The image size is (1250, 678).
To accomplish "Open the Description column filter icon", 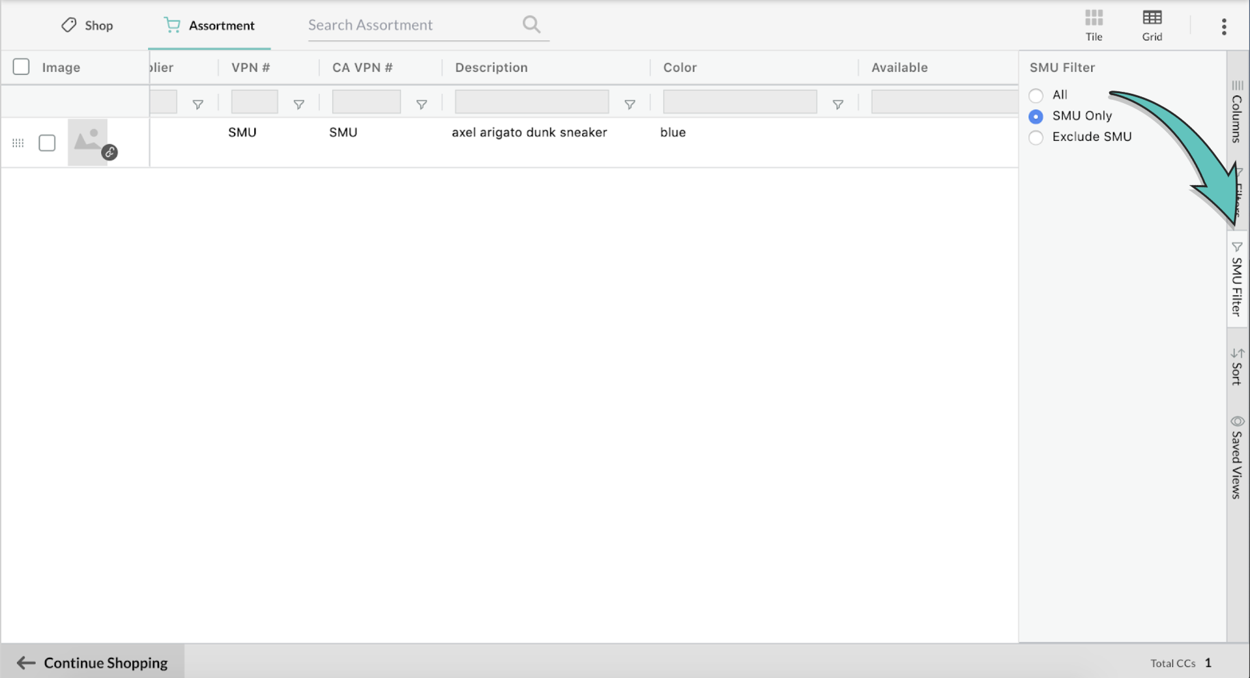I will 629,104.
